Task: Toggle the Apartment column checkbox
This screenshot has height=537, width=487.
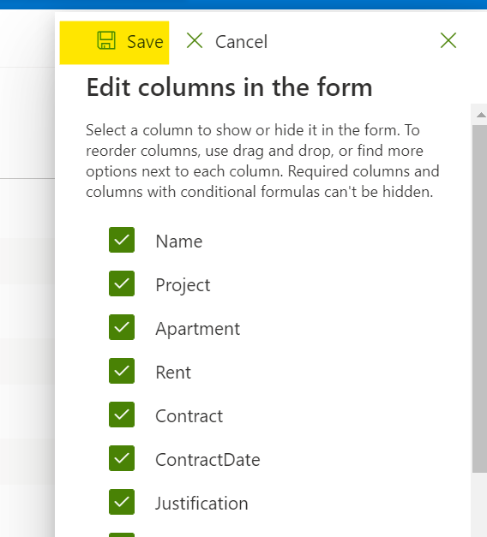Action: click(122, 327)
